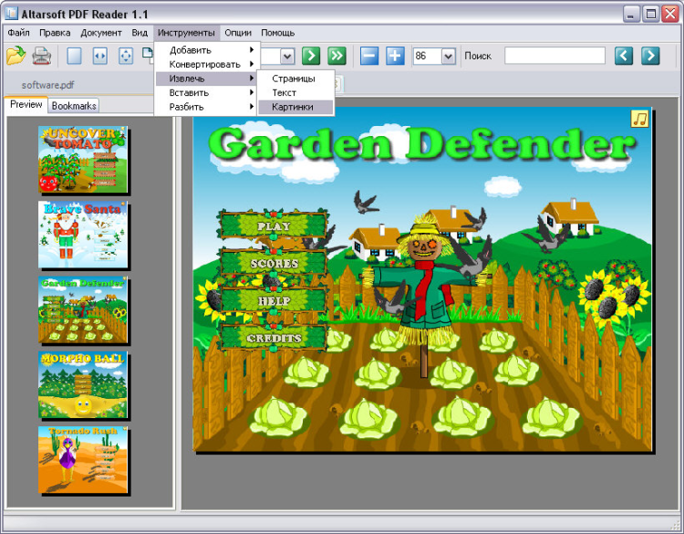The width and height of the screenshot is (684, 534).
Task: Find previous match arrow button
Action: [624, 56]
